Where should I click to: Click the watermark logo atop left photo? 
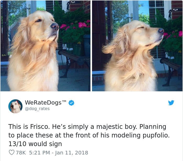[x=73, y=2]
